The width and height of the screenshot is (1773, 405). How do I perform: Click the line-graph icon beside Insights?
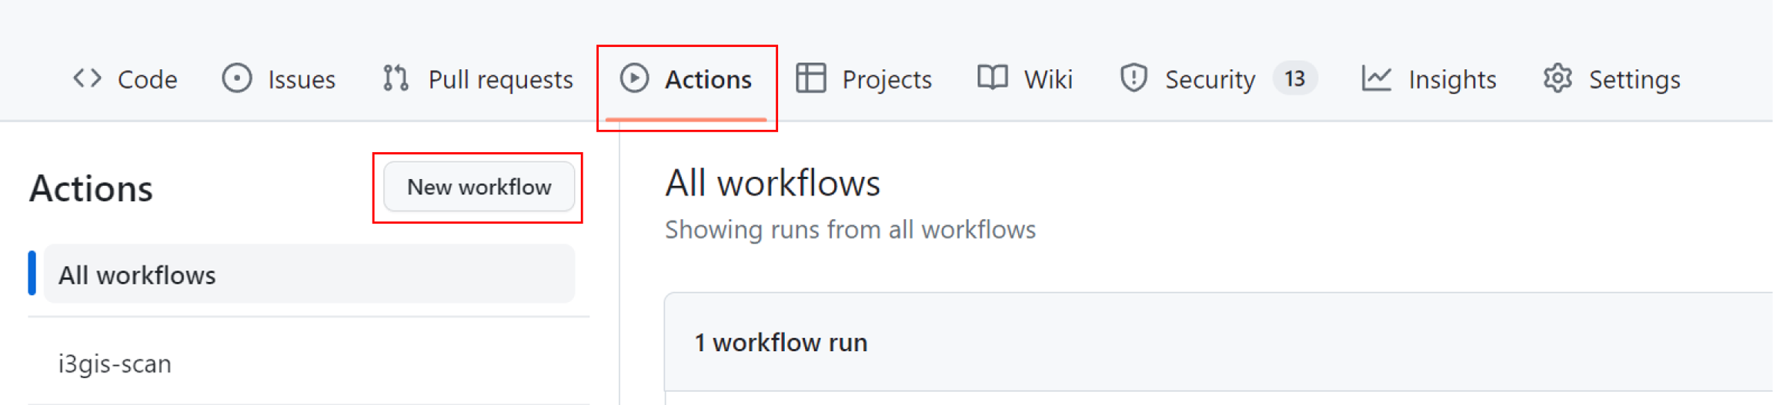tap(1377, 78)
